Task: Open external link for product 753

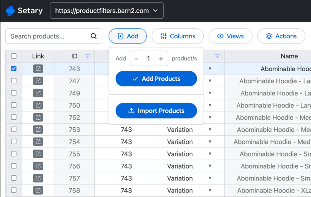Action: pyautogui.click(x=38, y=130)
